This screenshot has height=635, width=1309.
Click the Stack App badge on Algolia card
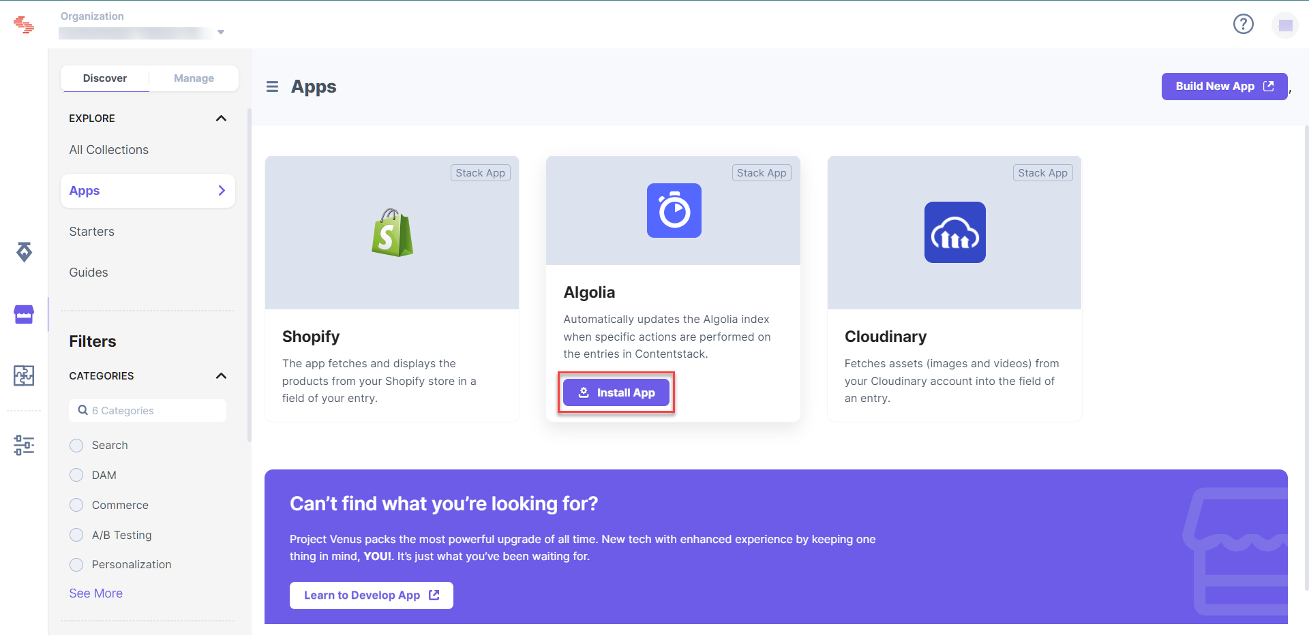click(762, 173)
